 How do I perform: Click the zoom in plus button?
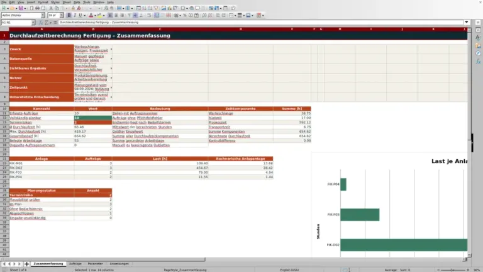point(468,270)
